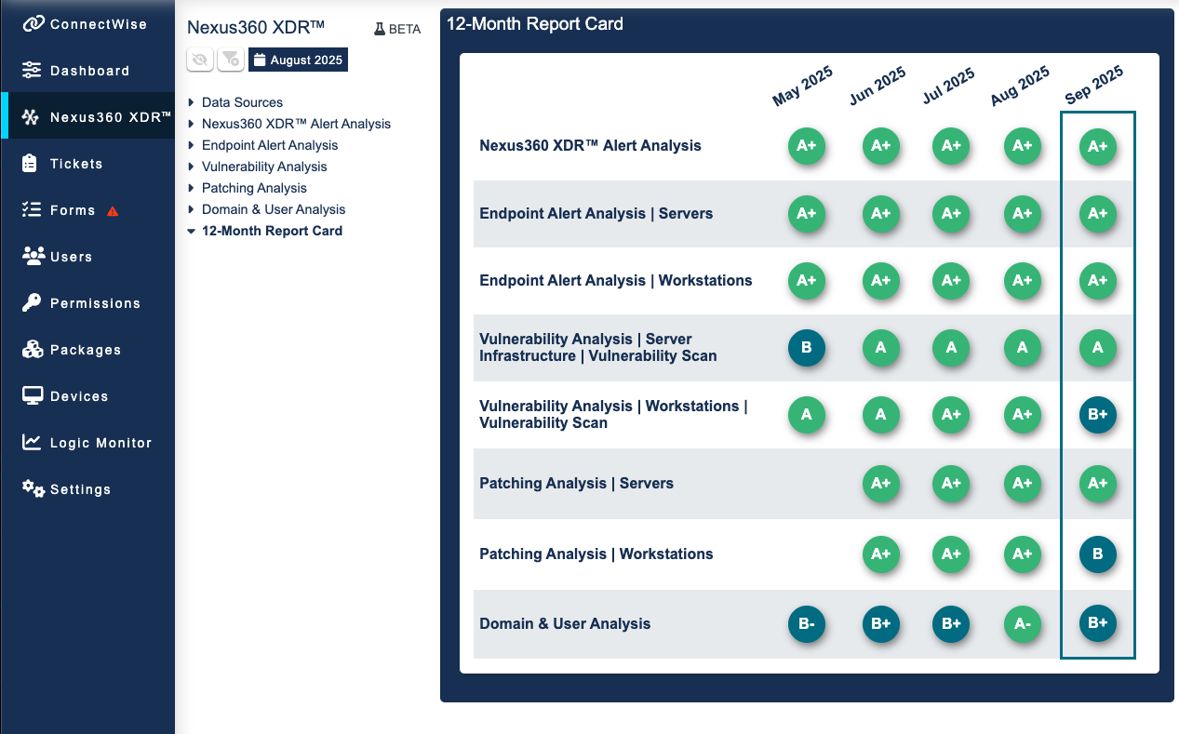Click Endpoint Alert Analysis | Workstations row label
The width and height of the screenshot is (1179, 734).
click(x=616, y=280)
